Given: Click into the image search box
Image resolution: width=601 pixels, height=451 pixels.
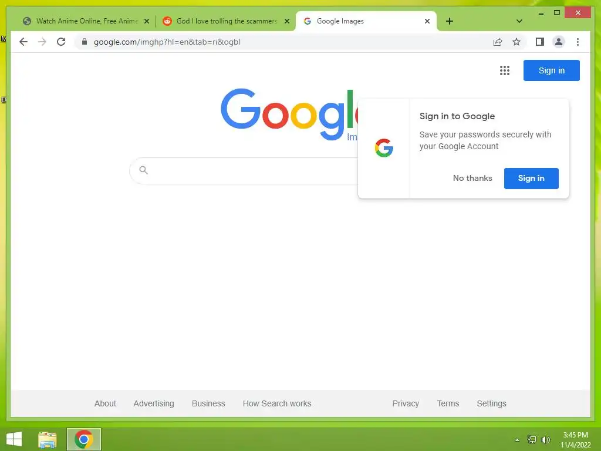Looking at the screenshot, I should (244, 171).
